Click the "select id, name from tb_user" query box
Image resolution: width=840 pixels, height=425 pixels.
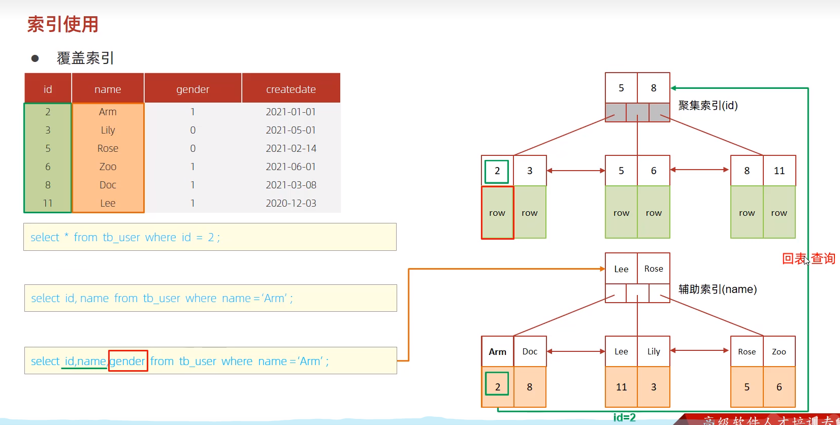pyautogui.click(x=210, y=298)
